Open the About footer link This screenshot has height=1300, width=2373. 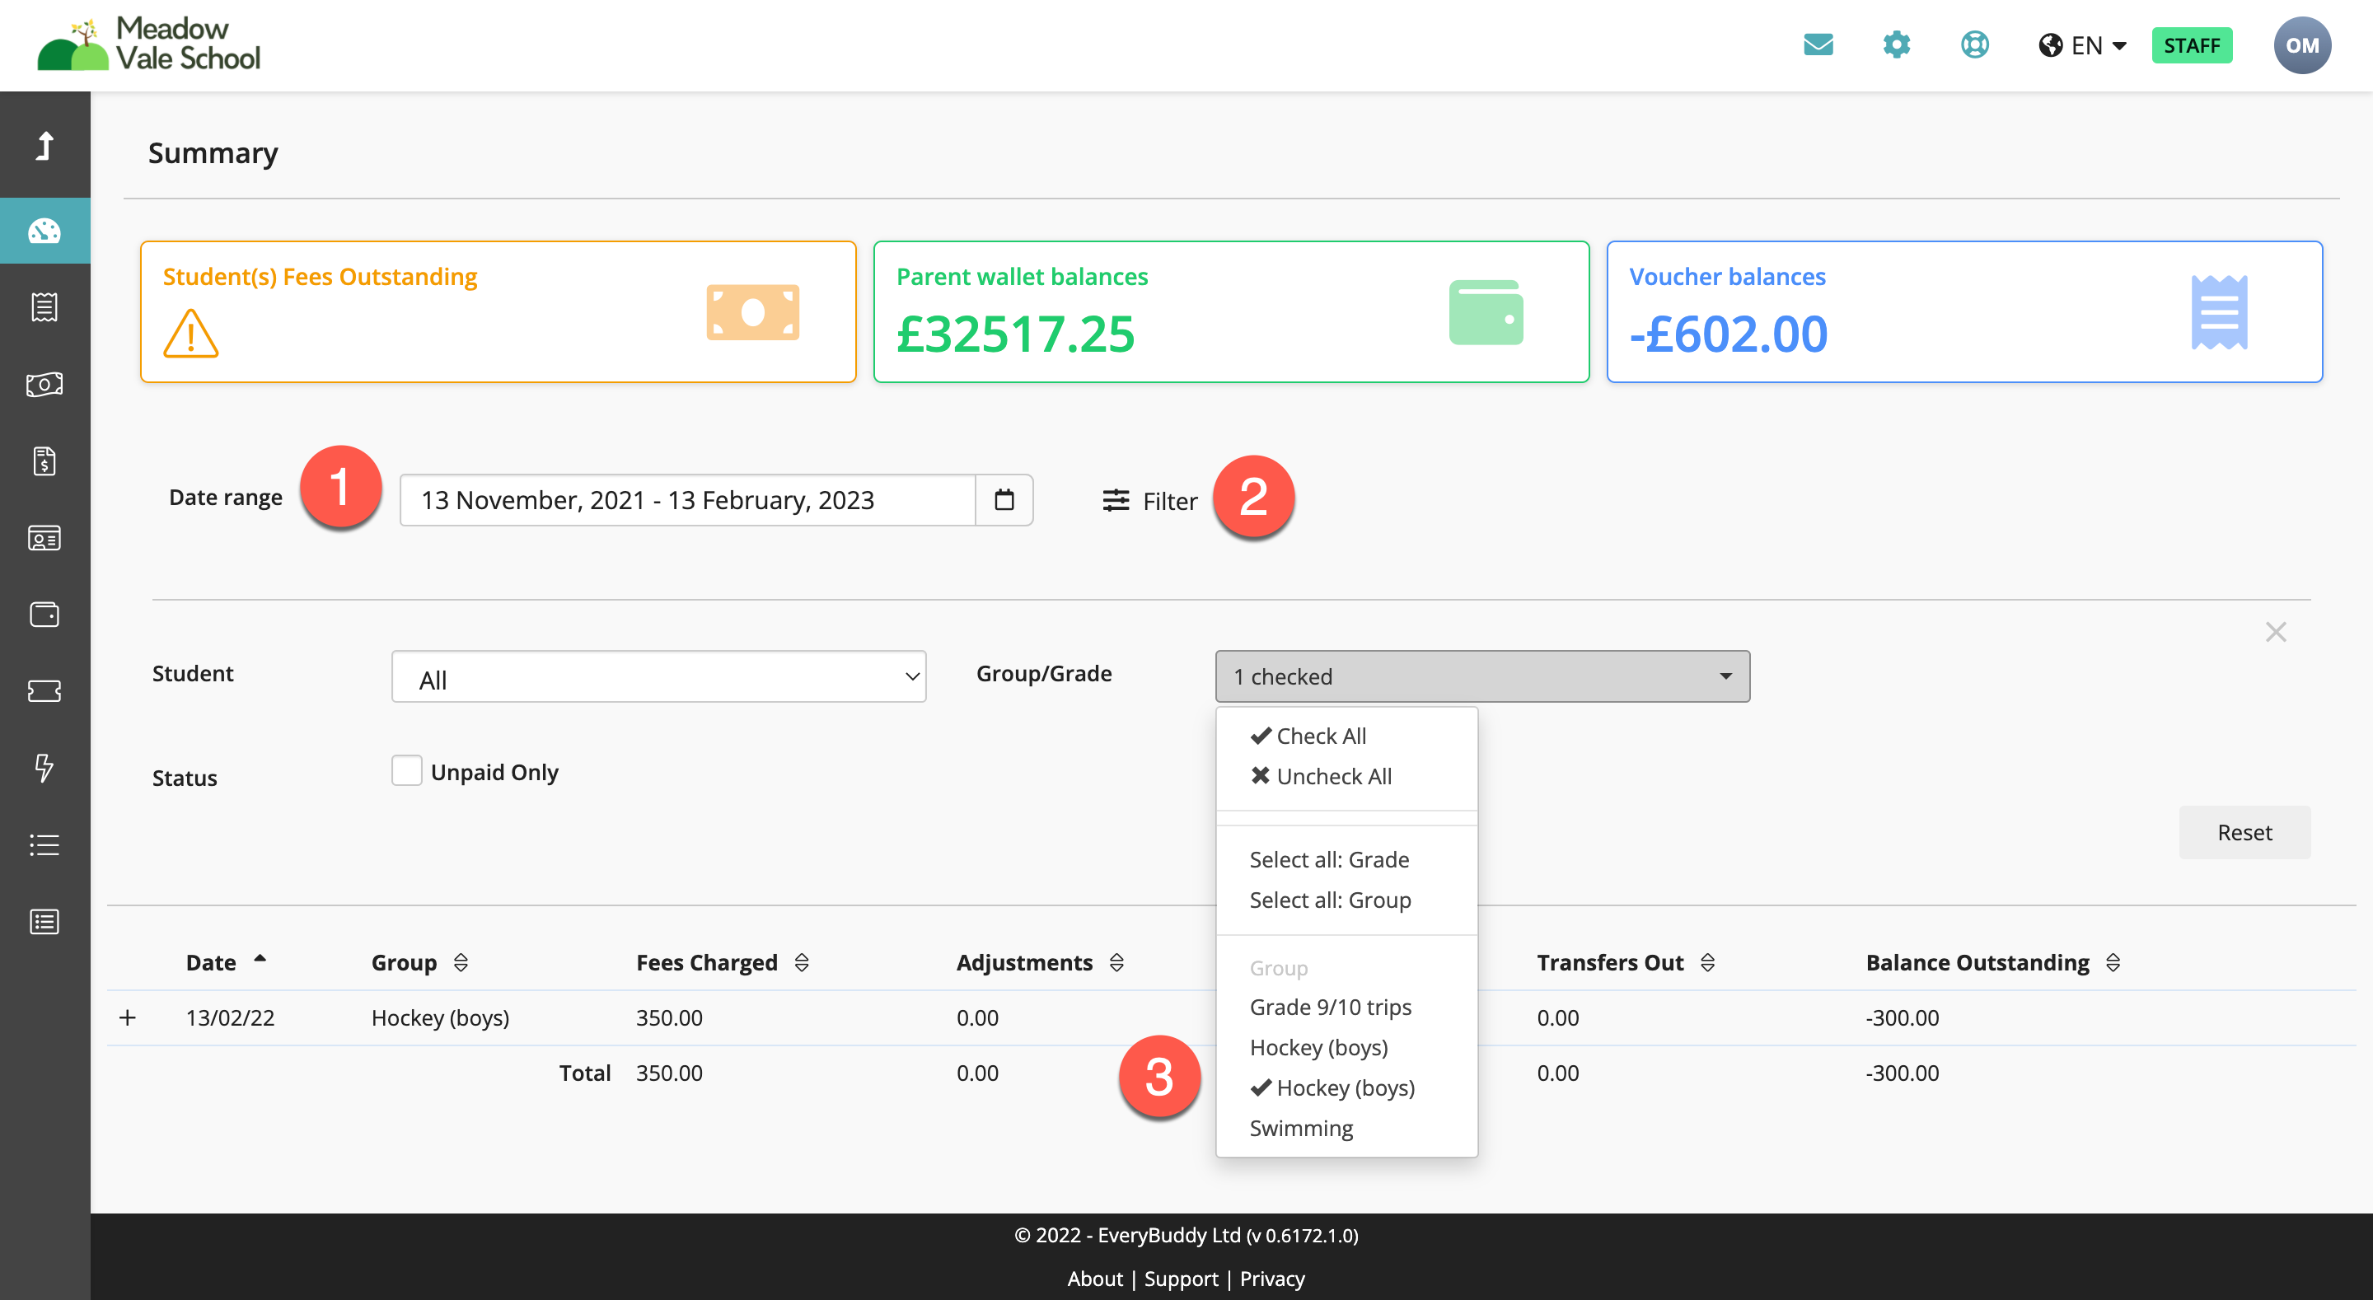pos(1094,1279)
